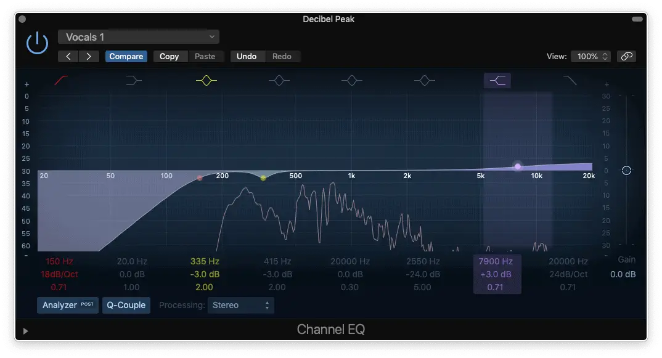Screen dimensions: 662x358
Task: Toggle the plugin power button
Action: (37, 43)
